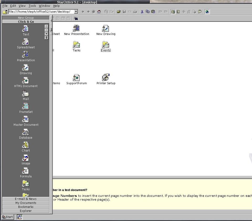Open the Tools menu

pos(32,6)
